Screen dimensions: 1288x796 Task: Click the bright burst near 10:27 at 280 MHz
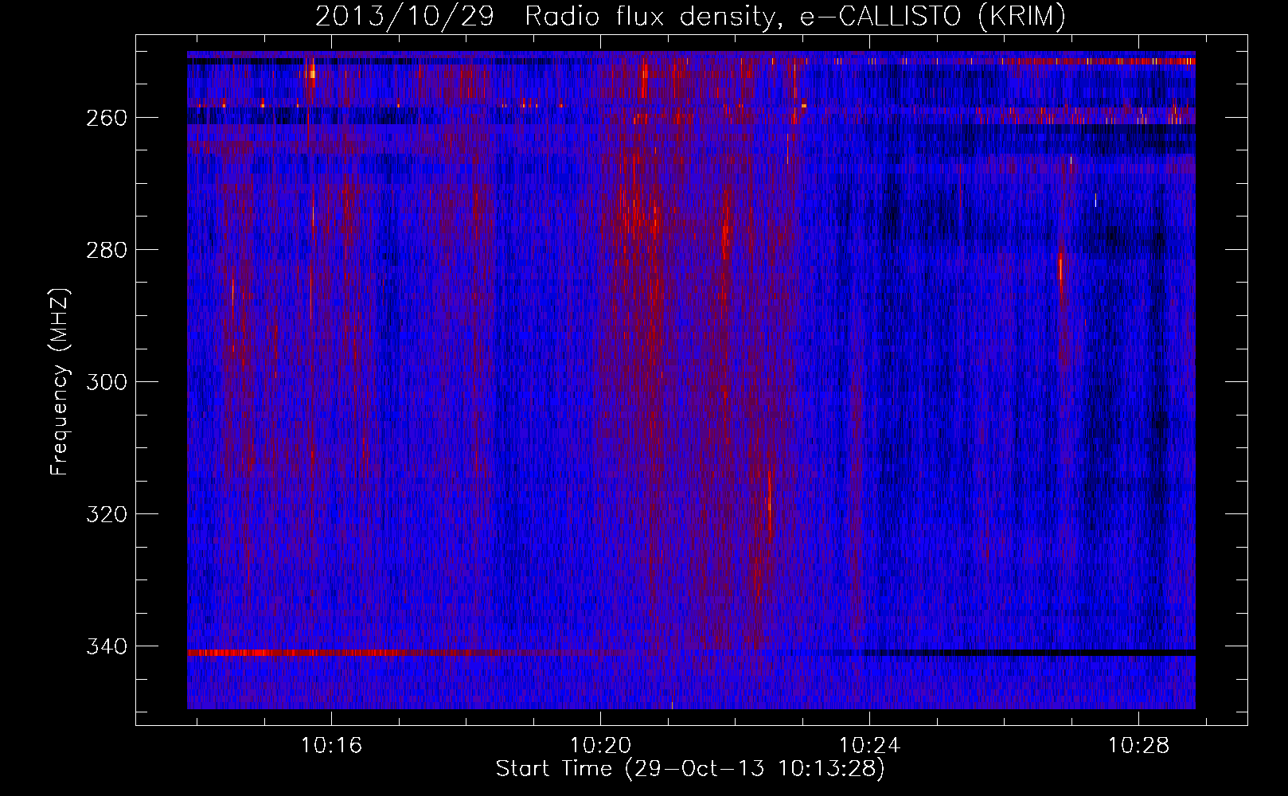click(1061, 272)
